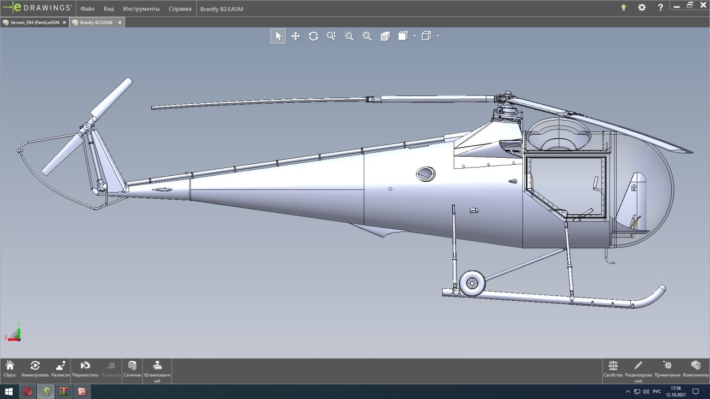Click the green upload arrow icon
The height and width of the screenshot is (399, 710).
[x=624, y=8]
